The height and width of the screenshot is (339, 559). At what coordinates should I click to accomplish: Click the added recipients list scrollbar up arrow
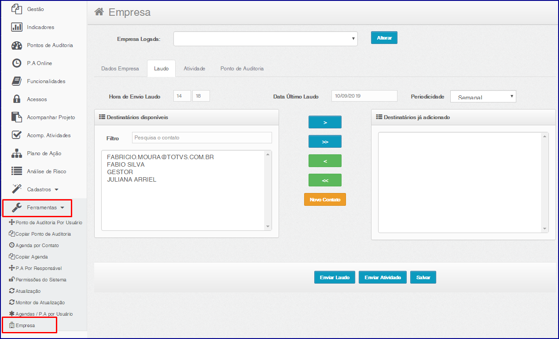click(x=545, y=136)
